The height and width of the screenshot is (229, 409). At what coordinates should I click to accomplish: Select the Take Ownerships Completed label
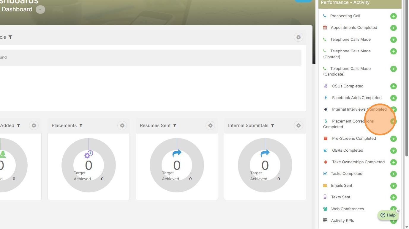click(x=359, y=162)
